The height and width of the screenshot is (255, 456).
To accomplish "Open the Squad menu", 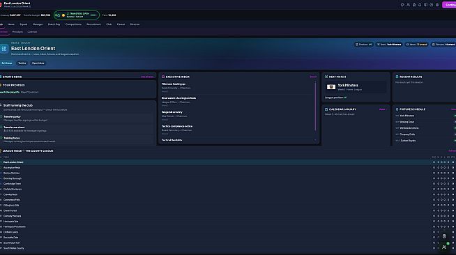I will click(23, 24).
